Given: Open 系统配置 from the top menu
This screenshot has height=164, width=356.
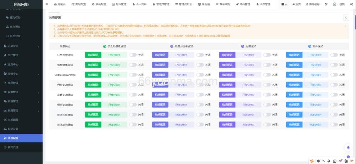Looking at the screenshot, I should click(99, 4).
